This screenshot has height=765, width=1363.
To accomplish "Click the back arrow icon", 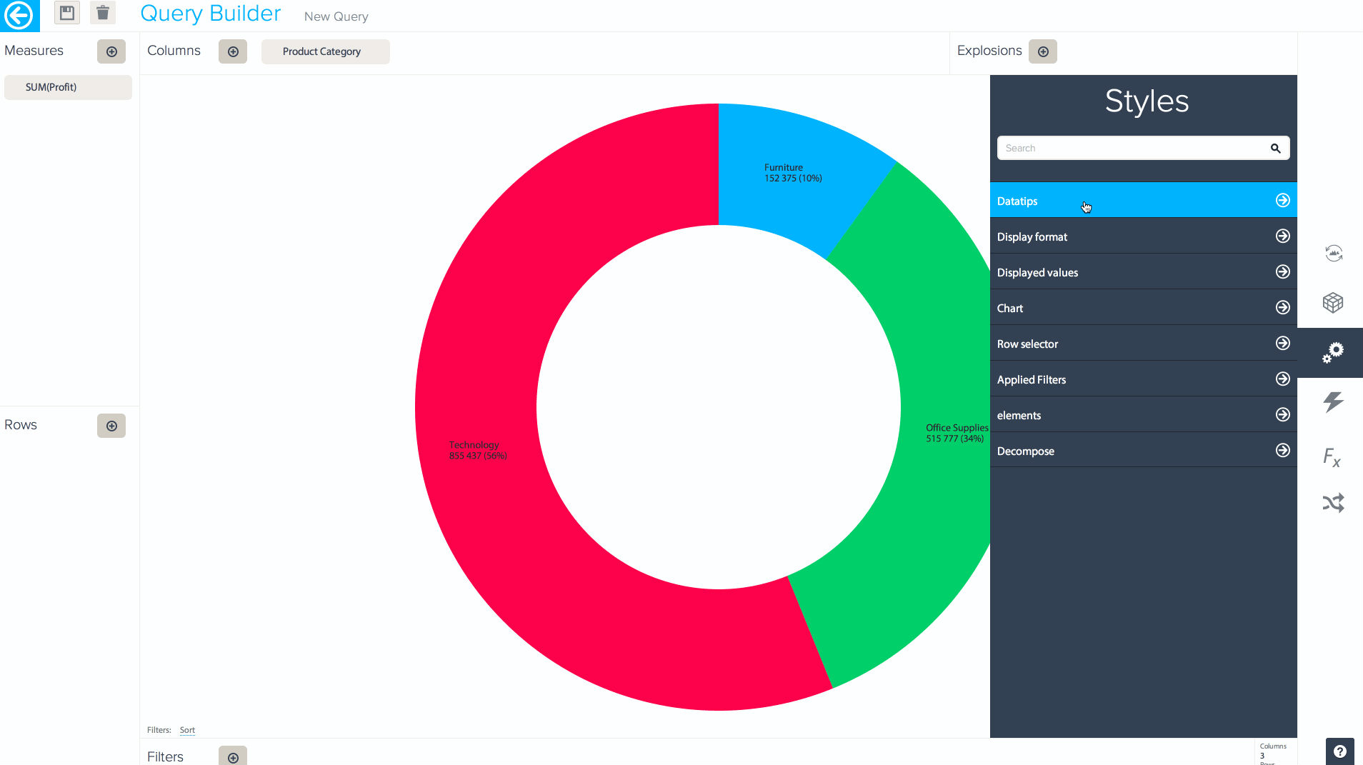I will [x=19, y=15].
